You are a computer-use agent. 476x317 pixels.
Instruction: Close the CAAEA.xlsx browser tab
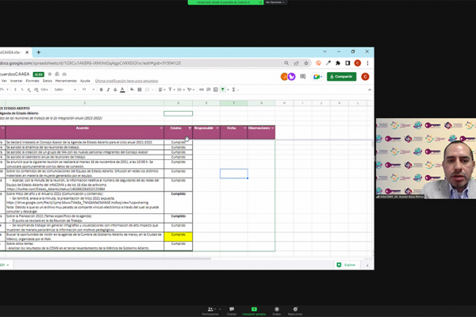27,52
